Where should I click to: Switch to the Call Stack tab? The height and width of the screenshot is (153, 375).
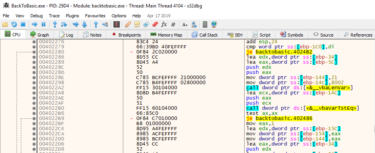(205, 35)
